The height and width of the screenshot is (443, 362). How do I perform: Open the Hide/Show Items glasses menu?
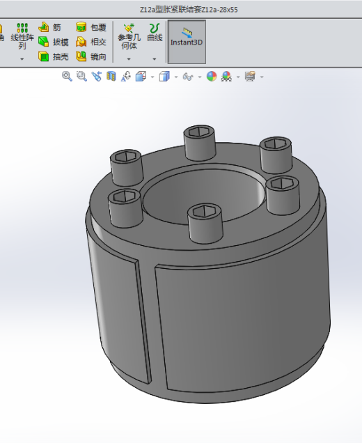tap(188, 77)
